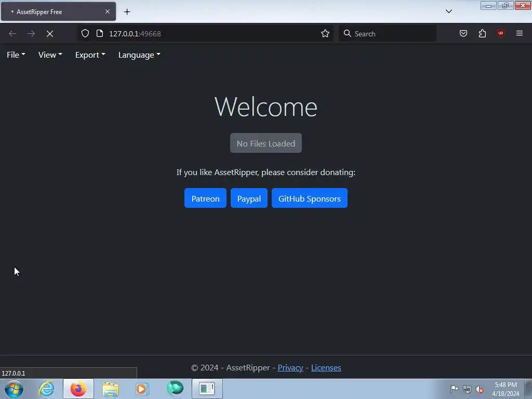Open File Explorer from the taskbar
The height and width of the screenshot is (399, 532).
coord(111,389)
